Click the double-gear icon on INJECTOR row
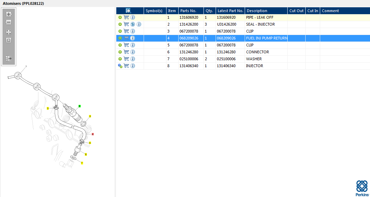Image resolution: width=370 pixels, height=197 pixels. point(120,66)
